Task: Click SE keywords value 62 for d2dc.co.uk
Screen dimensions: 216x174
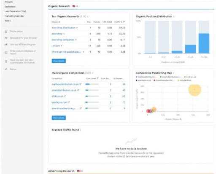Action: 124,96
